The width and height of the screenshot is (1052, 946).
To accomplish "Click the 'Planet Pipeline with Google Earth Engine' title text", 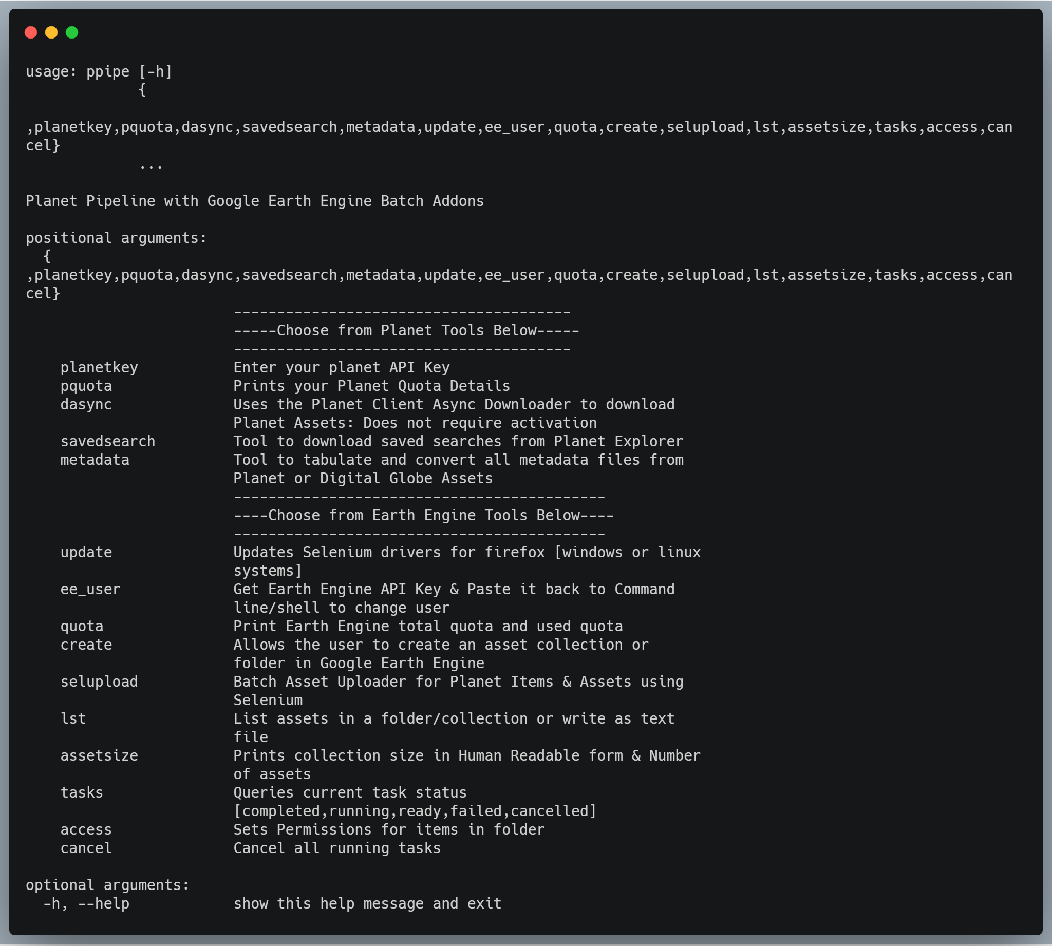I will pos(255,201).
